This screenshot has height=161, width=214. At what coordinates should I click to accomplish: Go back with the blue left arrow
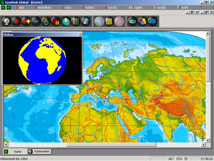click(x=99, y=21)
